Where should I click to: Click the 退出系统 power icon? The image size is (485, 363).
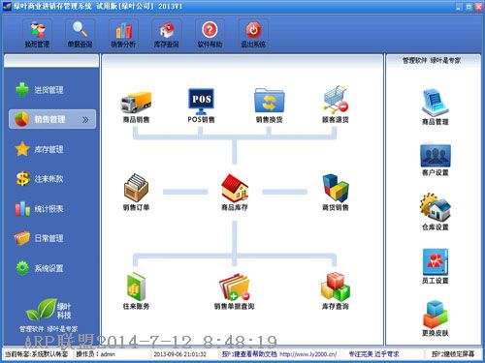point(253,35)
